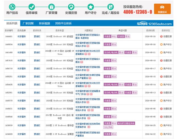The width and height of the screenshot is (180, 139).
Task: Click 变速器 顿挫 tag in row 1666601
Action: point(110,36)
